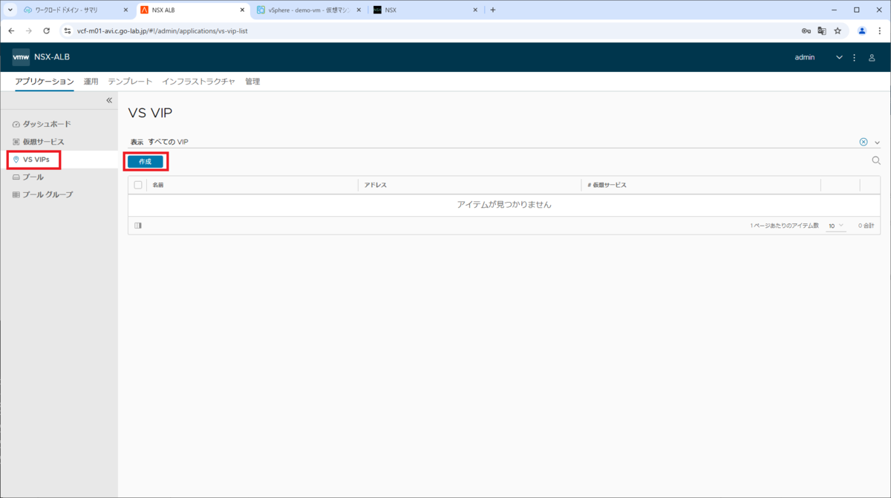891x498 pixels.
Task: Close the vSphere demo-vm browser tab
Action: (x=359, y=10)
